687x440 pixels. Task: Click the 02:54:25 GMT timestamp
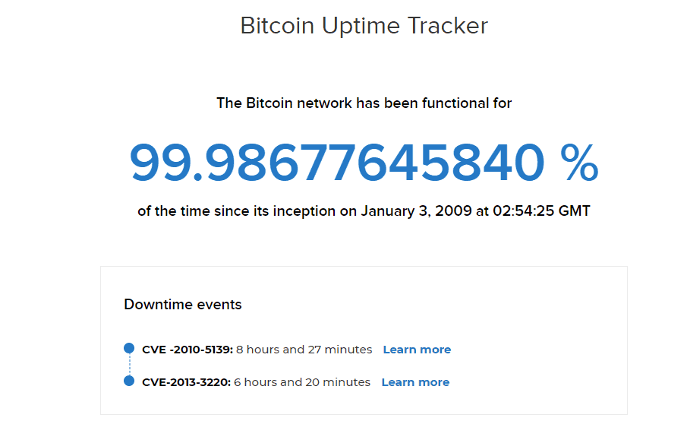541,211
